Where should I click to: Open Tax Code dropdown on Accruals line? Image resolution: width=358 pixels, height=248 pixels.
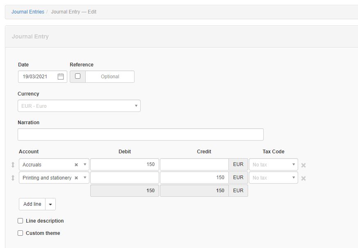(273, 164)
